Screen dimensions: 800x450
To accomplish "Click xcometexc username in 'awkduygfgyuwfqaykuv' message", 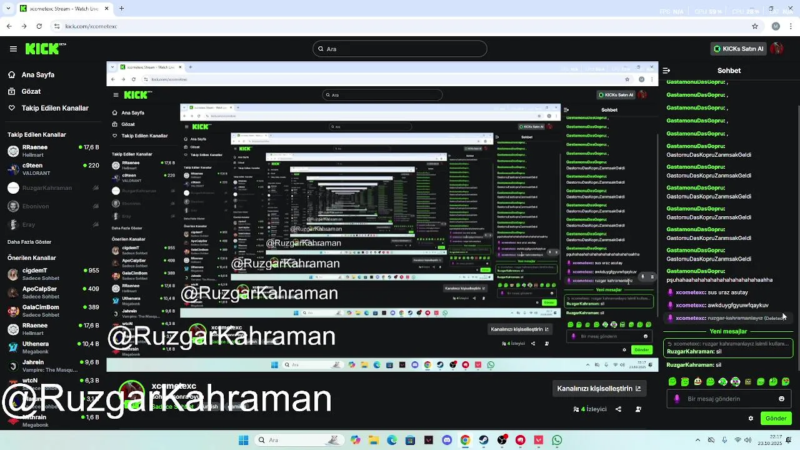I will 691,306.
